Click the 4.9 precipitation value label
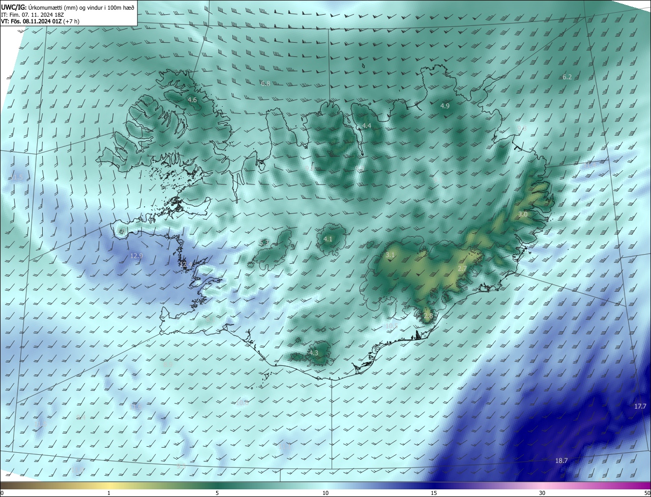651x497 pixels. [445, 106]
